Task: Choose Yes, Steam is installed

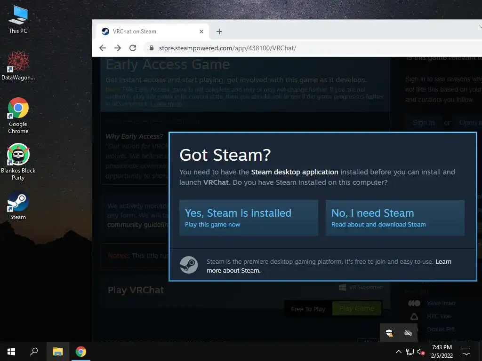Action: pos(249,218)
